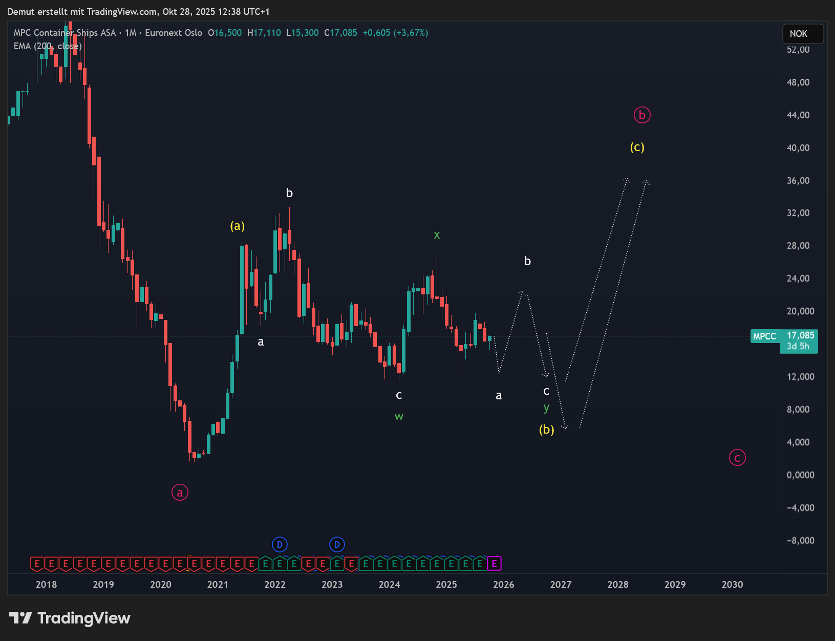Open the MPC Container Ships ASA symbol title
This screenshot has height=641, width=835.
click(65, 33)
